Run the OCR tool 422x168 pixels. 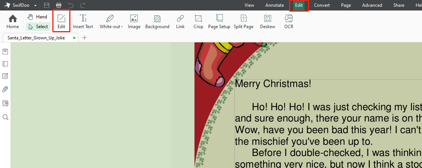(x=289, y=22)
